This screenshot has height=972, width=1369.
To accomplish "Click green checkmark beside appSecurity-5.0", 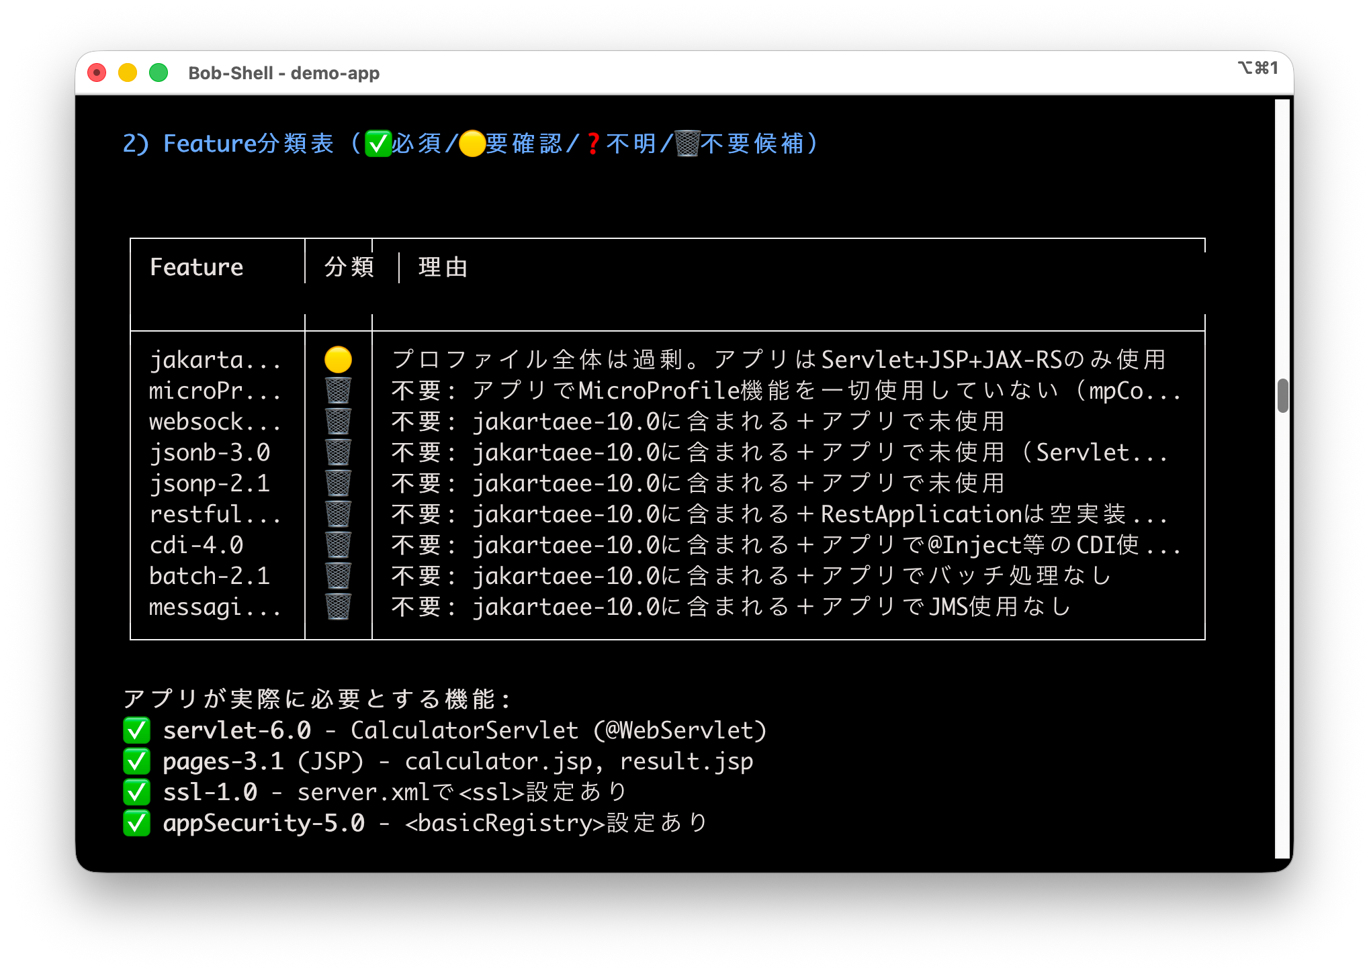I will tap(136, 823).
